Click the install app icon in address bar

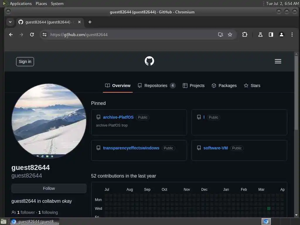pyautogui.click(x=221, y=35)
